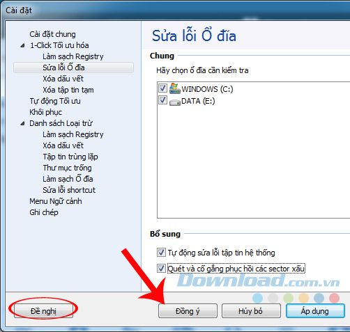This screenshot has width=350, height=332.
Task: Open 'Cài đặt chung' settings section
Action: pos(52,34)
